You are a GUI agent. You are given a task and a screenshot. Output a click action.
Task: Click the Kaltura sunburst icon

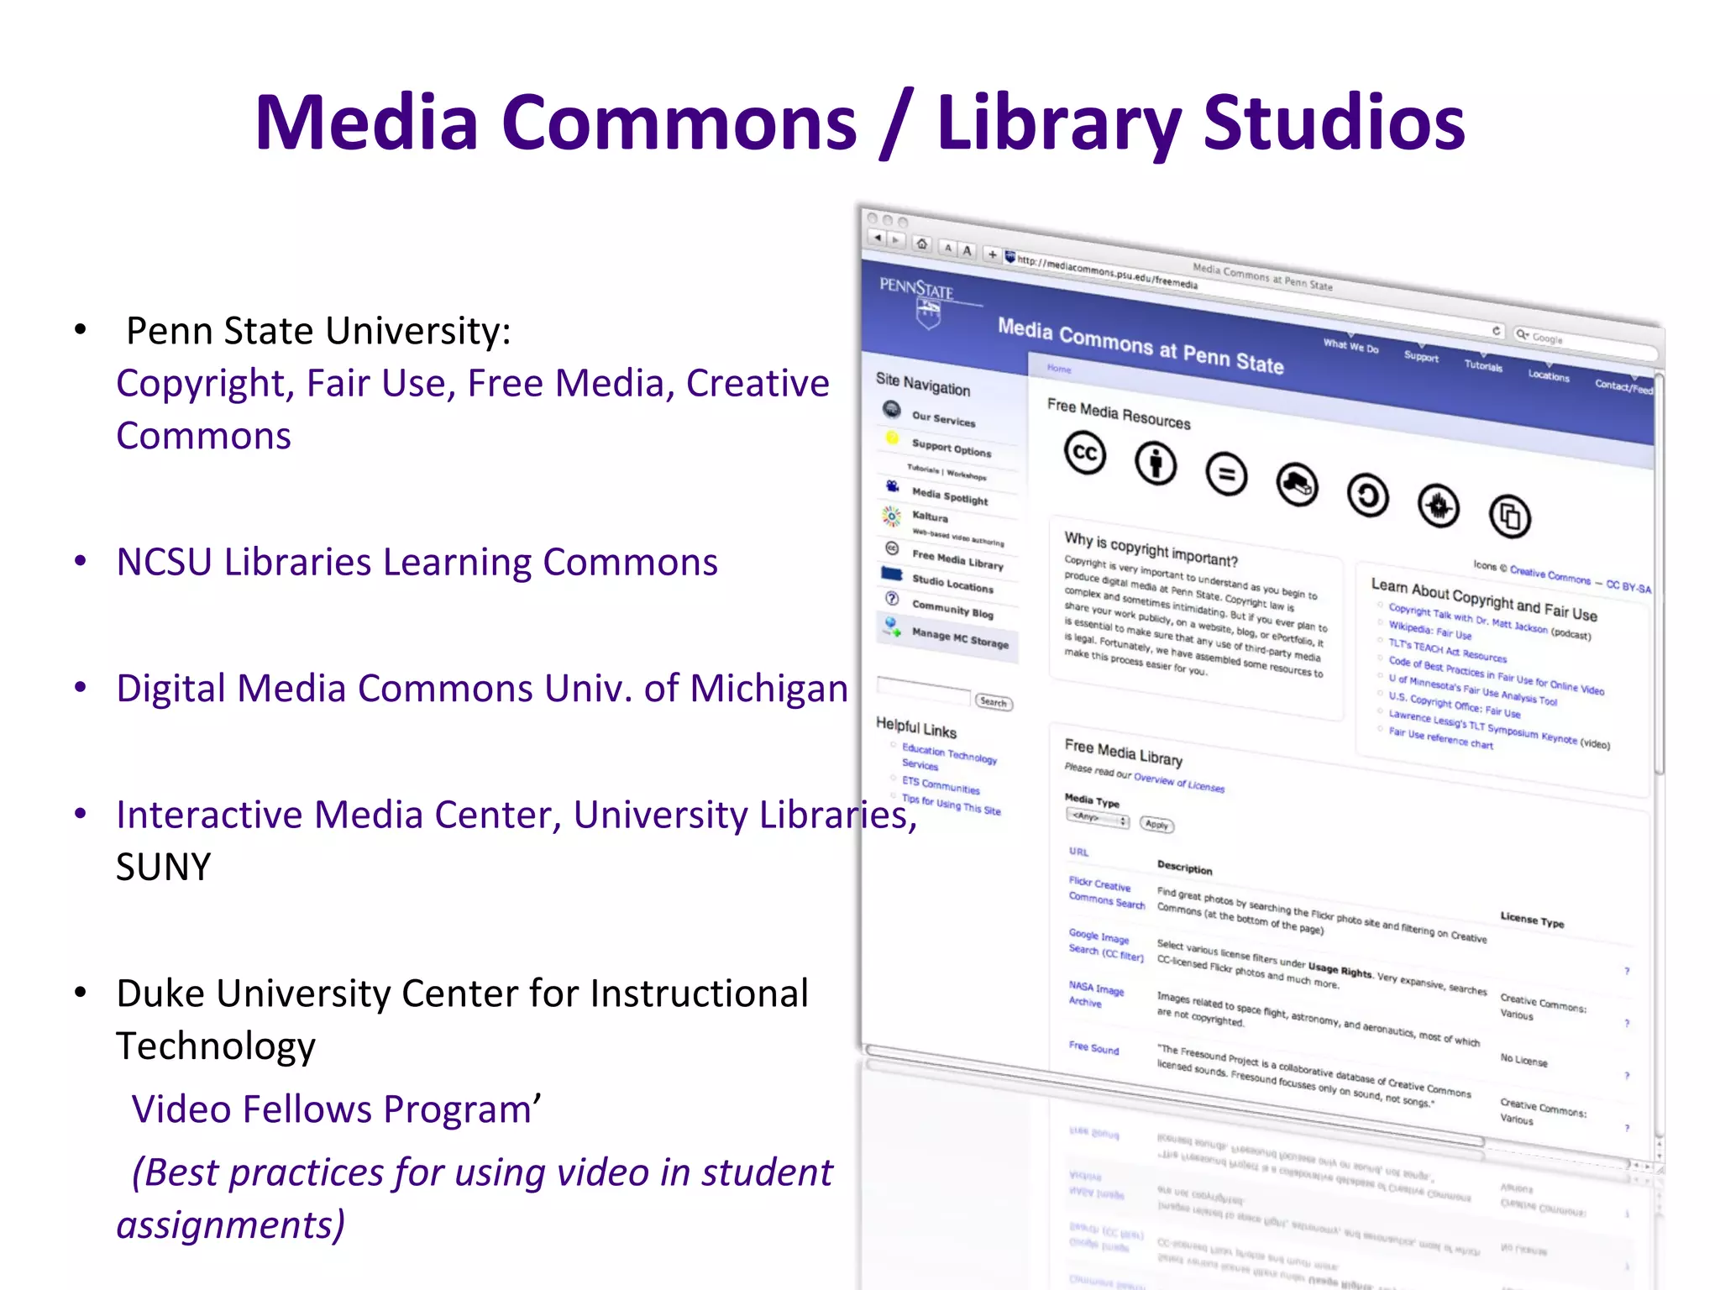pyautogui.click(x=891, y=515)
